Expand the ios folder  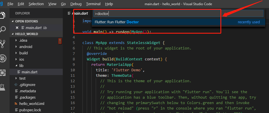point(16,59)
